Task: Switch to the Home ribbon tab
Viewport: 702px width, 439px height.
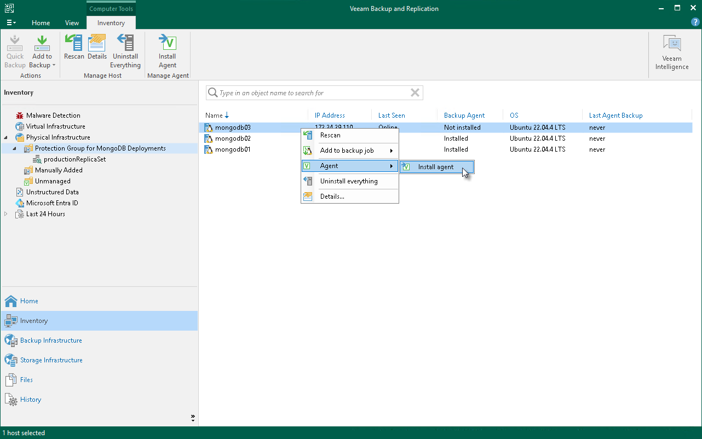Action: pos(41,23)
